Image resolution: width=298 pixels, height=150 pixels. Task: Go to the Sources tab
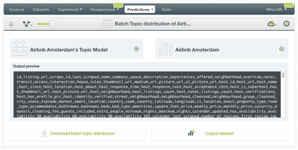click(x=17, y=10)
